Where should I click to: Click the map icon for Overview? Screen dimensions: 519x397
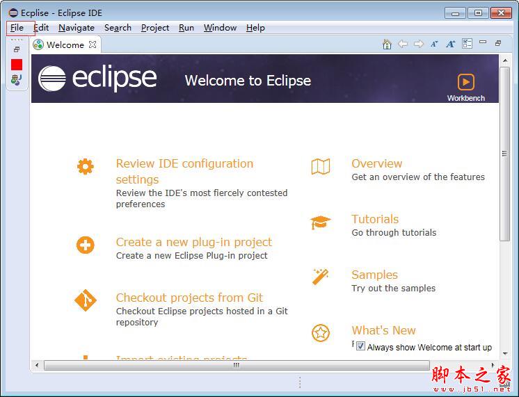coord(321,166)
